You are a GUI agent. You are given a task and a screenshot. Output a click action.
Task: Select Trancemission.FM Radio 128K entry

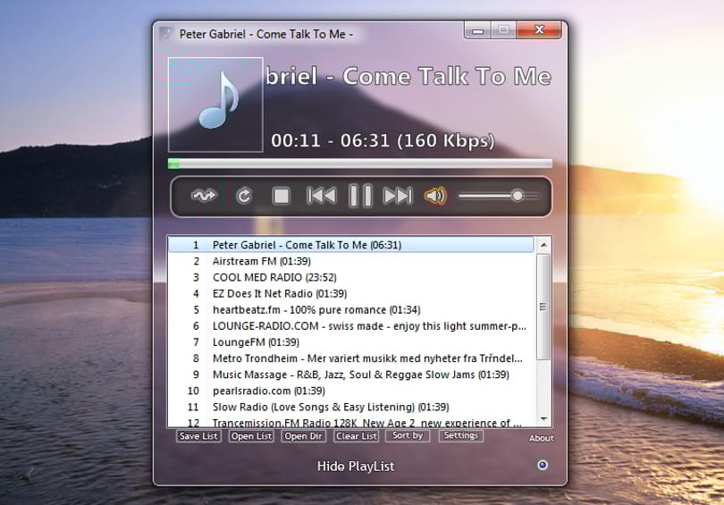pyautogui.click(x=351, y=422)
